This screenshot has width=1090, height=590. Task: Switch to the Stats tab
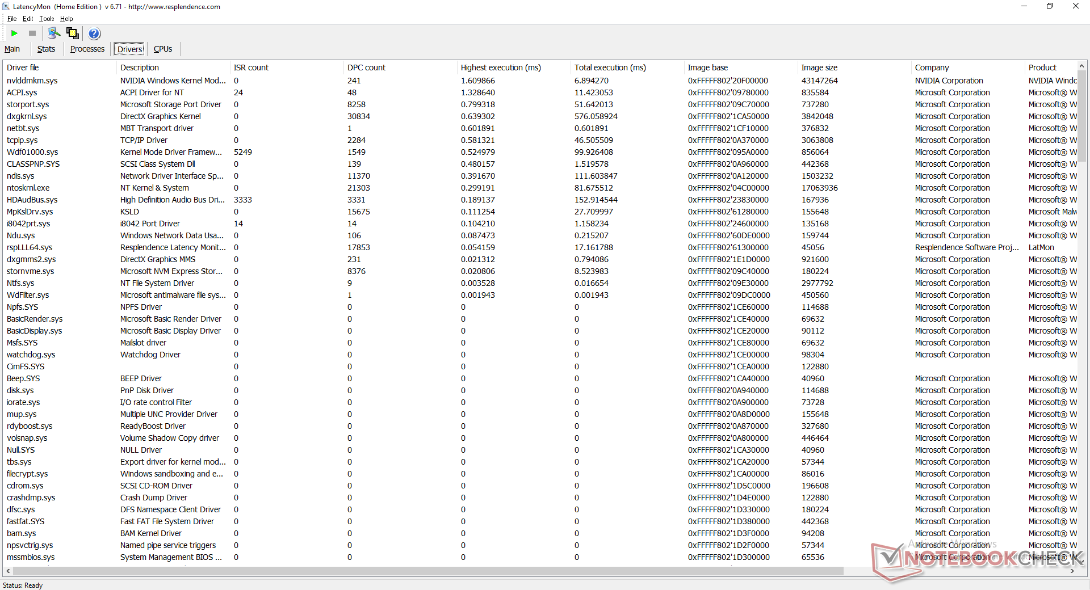click(x=46, y=49)
